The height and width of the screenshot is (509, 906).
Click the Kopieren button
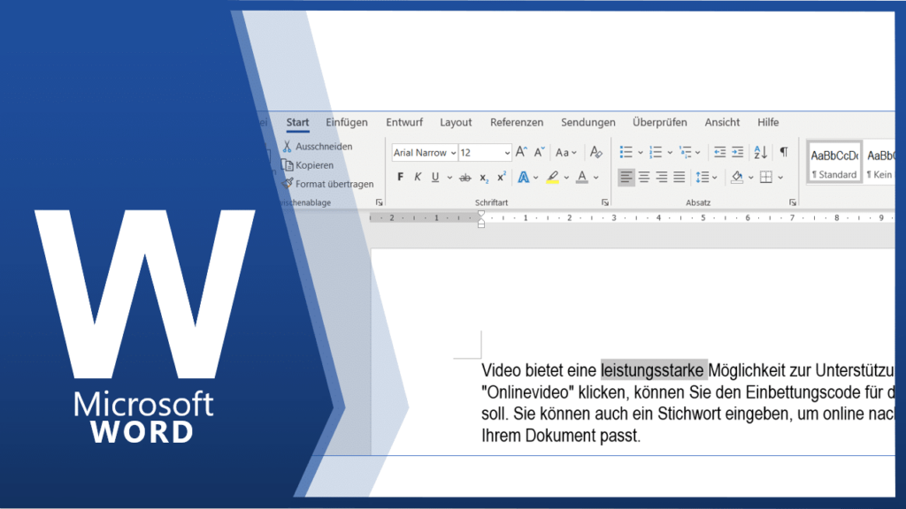click(308, 165)
